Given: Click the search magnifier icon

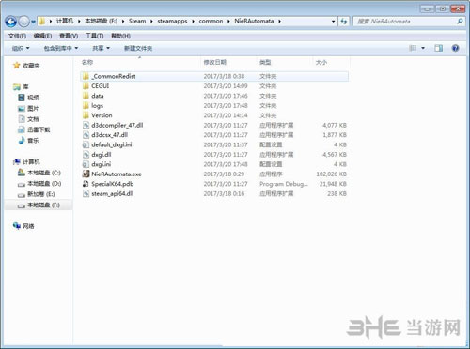Looking at the screenshot, I should coord(460,22).
